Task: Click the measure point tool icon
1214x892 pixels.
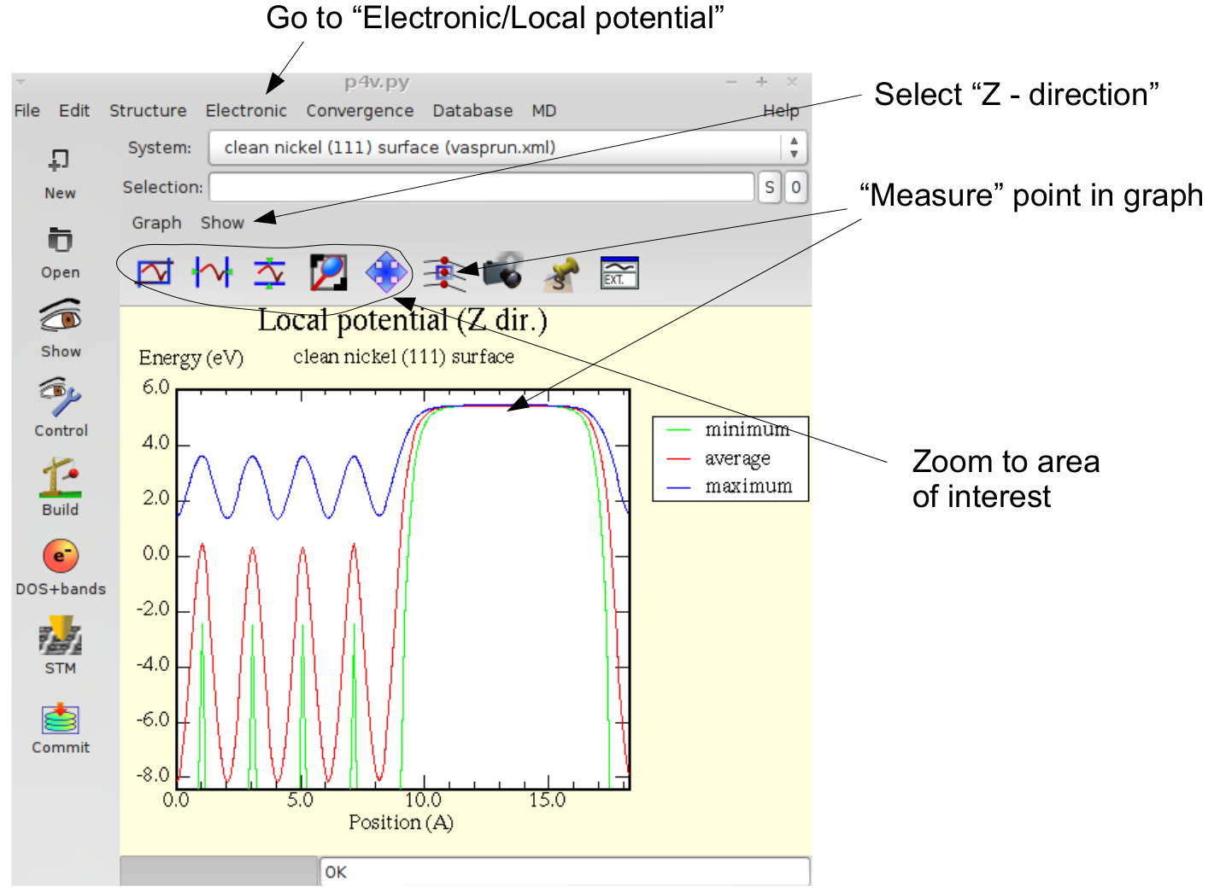Action: pyautogui.click(x=443, y=273)
